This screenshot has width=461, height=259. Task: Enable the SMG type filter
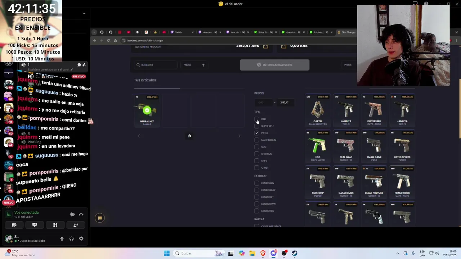coord(256,147)
